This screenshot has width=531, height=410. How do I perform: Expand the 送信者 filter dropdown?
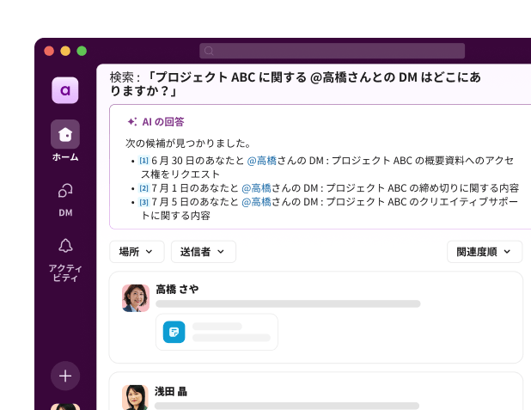[x=203, y=252]
